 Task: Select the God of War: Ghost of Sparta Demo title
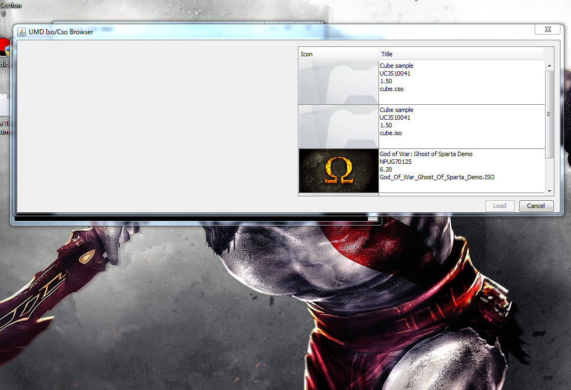[x=426, y=154]
